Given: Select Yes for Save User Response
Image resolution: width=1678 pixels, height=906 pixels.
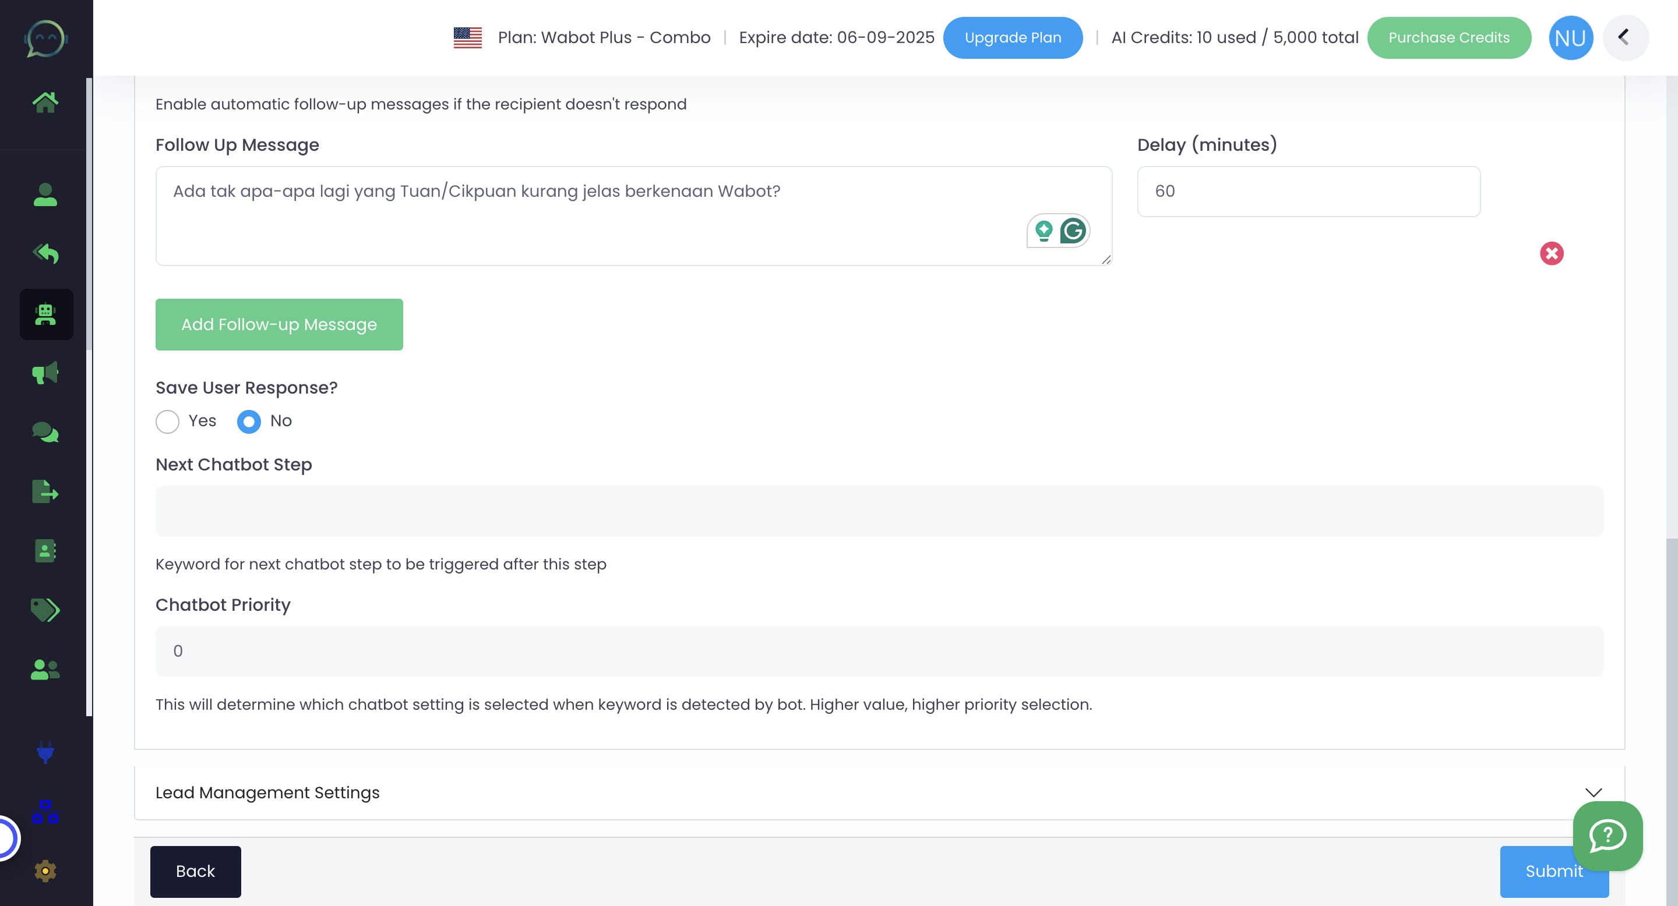Looking at the screenshot, I should [x=167, y=422].
